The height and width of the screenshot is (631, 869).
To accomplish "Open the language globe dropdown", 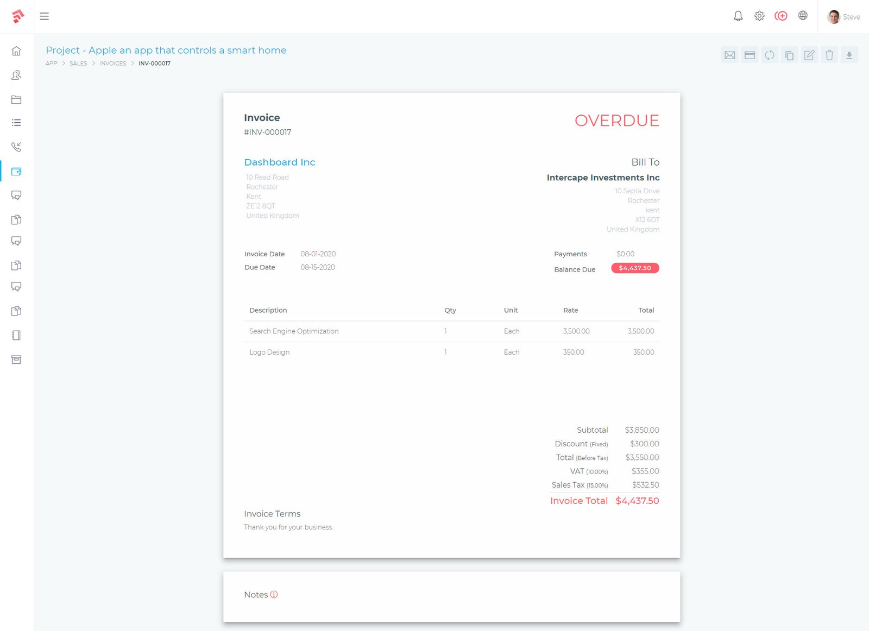I will [803, 16].
